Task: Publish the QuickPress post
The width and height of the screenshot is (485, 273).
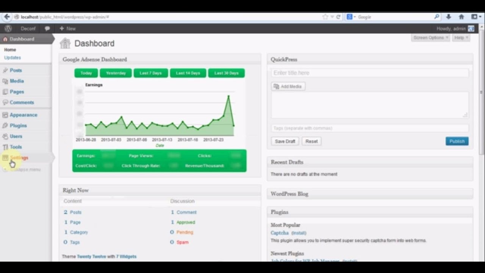Action: click(457, 141)
